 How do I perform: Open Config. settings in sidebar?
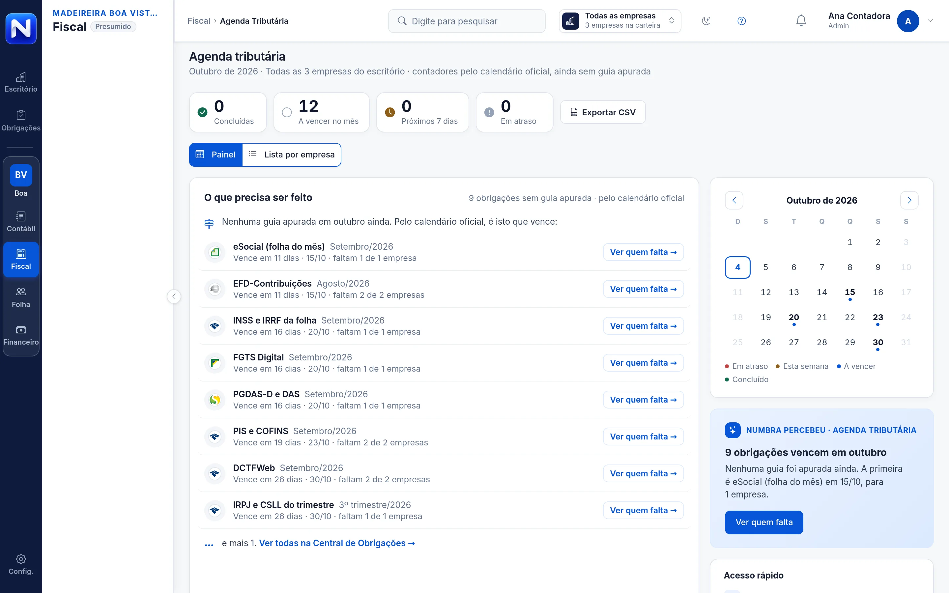21,564
